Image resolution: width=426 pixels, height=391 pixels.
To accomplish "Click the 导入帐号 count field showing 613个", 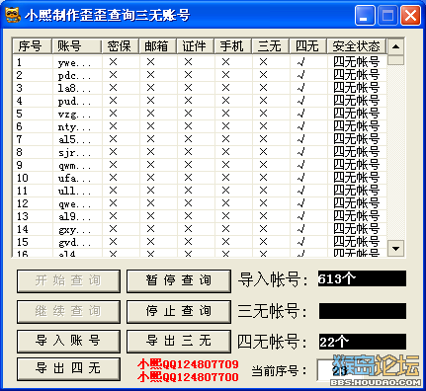I will 362,278.
